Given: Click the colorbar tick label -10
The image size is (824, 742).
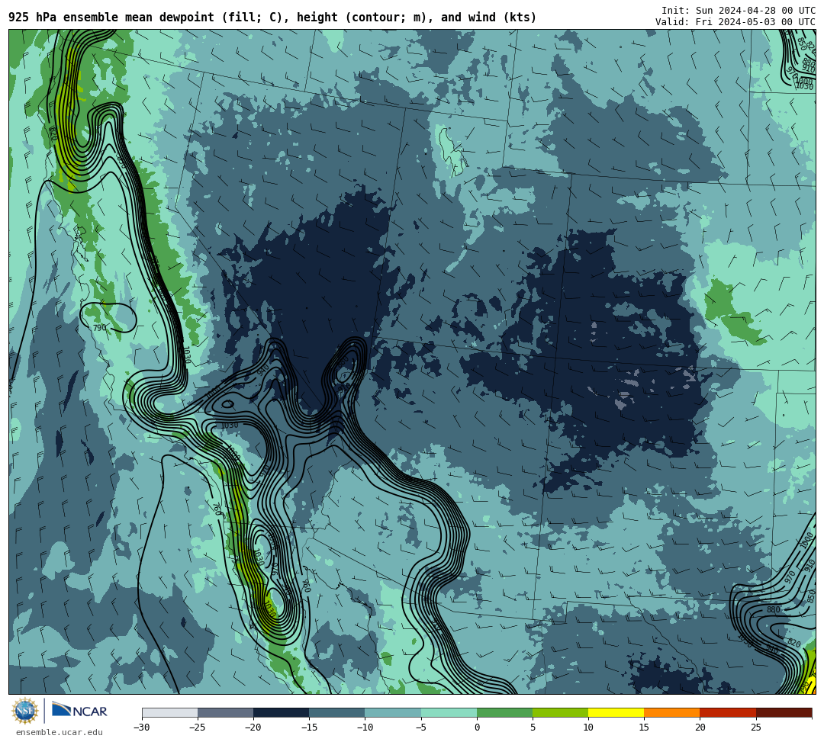Looking at the screenshot, I should click(x=365, y=728).
